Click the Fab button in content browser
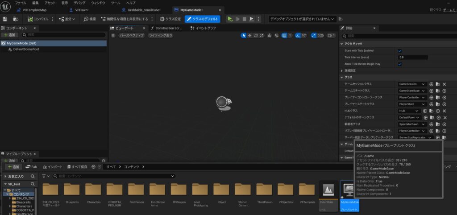457x215 pixels. (x=32, y=167)
